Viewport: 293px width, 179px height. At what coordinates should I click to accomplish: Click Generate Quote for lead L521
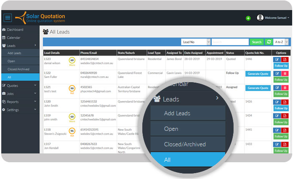pos(258,88)
